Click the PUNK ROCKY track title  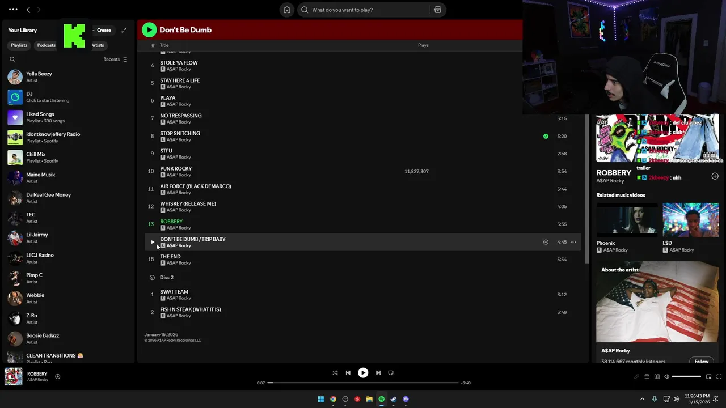click(176, 168)
